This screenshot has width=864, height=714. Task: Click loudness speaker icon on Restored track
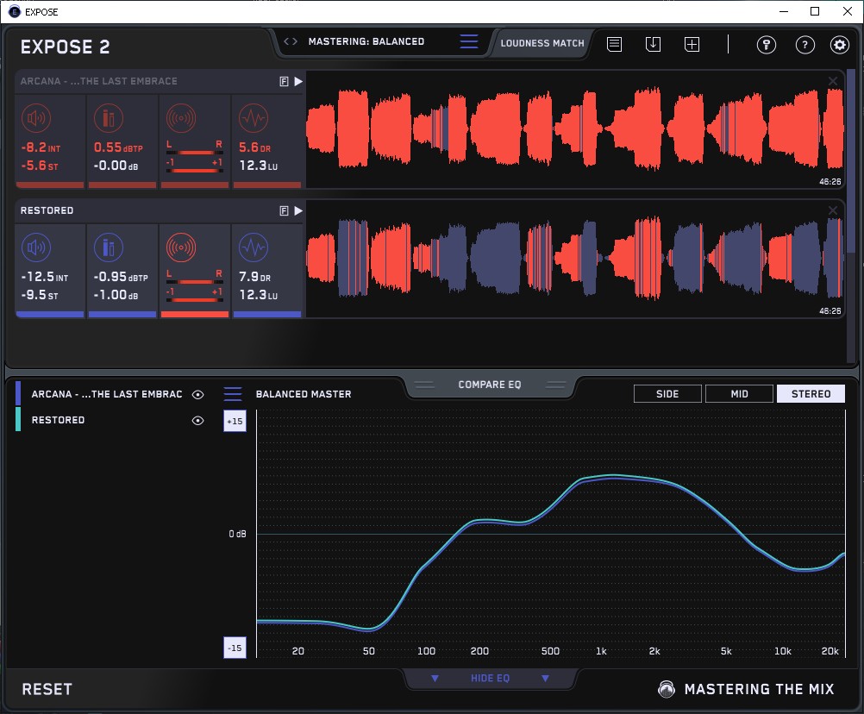[x=36, y=247]
